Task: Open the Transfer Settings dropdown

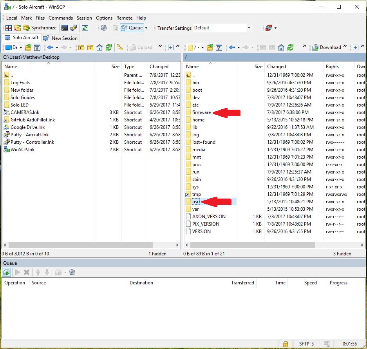Action: (248, 28)
